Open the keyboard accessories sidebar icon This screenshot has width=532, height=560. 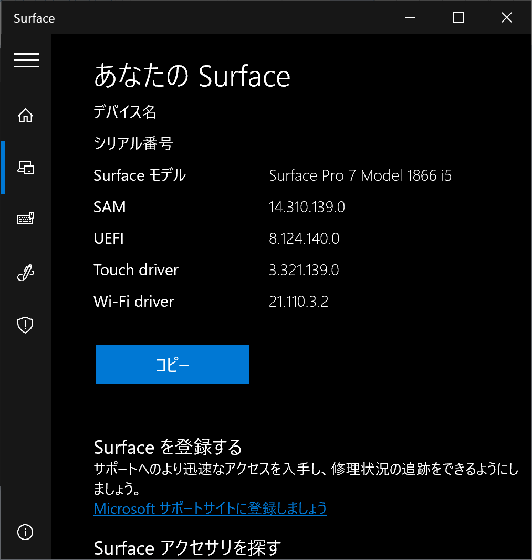[26, 218]
